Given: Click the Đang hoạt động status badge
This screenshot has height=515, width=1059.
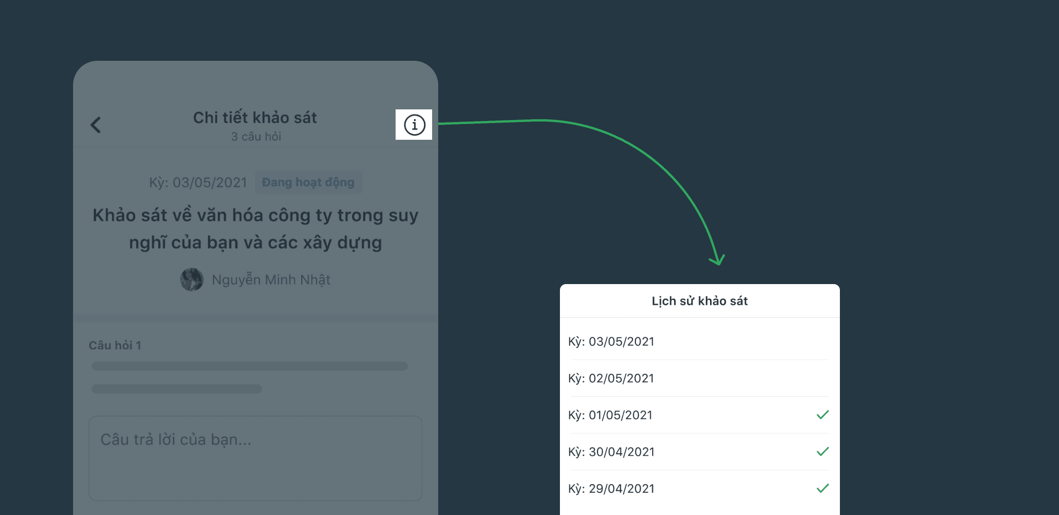Looking at the screenshot, I should 308,182.
